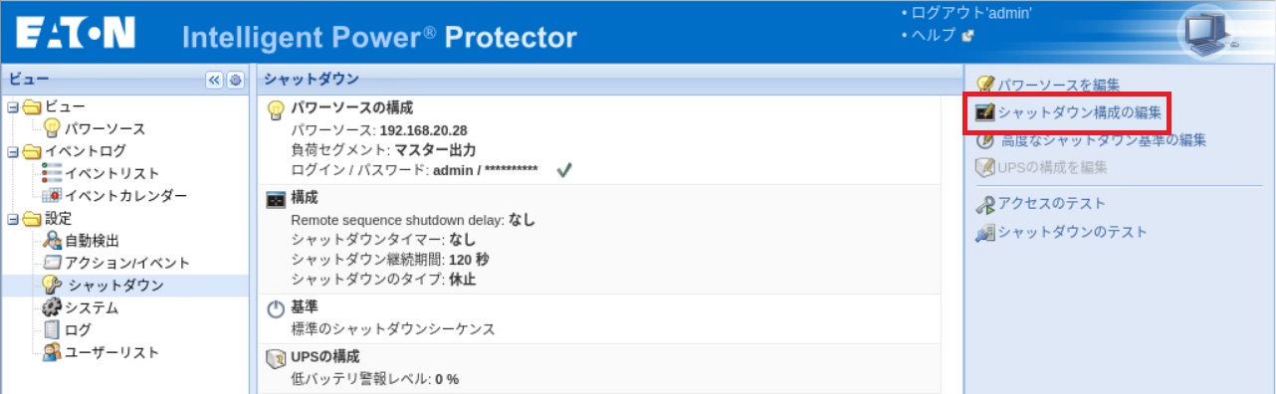Click 高度なシャットダウン基準の編集

(1102, 140)
